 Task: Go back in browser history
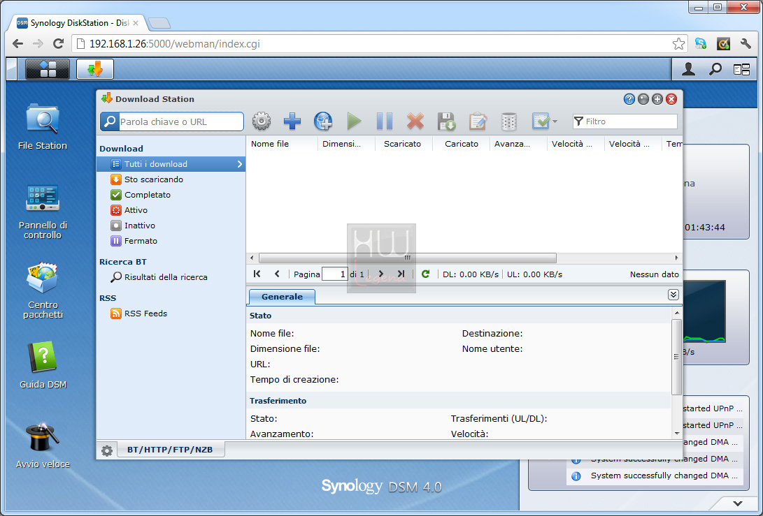point(18,44)
